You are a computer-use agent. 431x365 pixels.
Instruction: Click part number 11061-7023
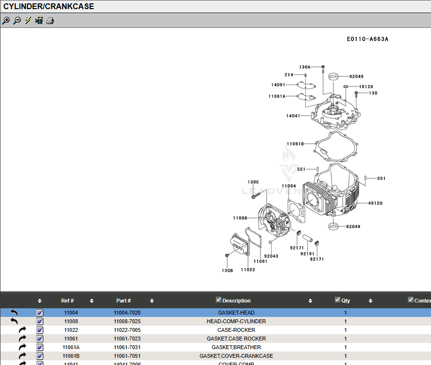coord(127,339)
